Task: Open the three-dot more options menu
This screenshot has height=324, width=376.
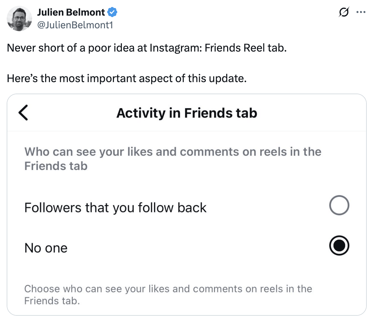Action: coord(361,12)
